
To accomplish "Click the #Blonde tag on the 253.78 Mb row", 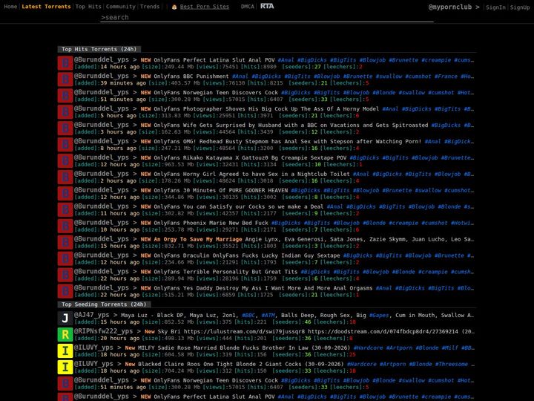I will 374,223.
